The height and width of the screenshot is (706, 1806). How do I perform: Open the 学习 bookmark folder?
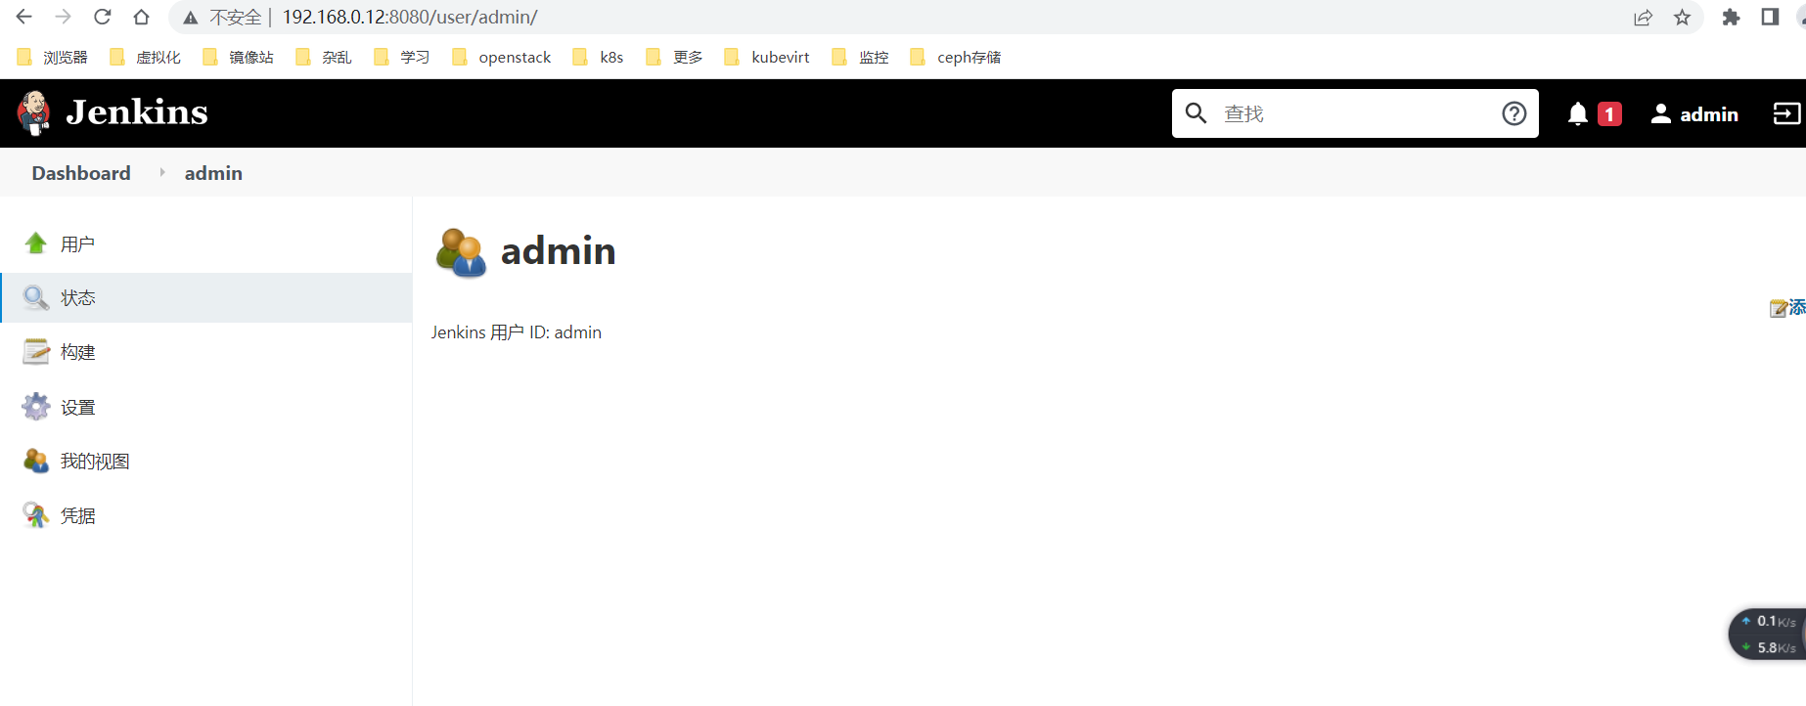coord(402,57)
